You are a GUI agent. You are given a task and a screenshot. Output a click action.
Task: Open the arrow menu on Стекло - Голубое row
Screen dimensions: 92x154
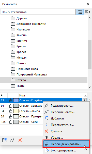point(84,100)
